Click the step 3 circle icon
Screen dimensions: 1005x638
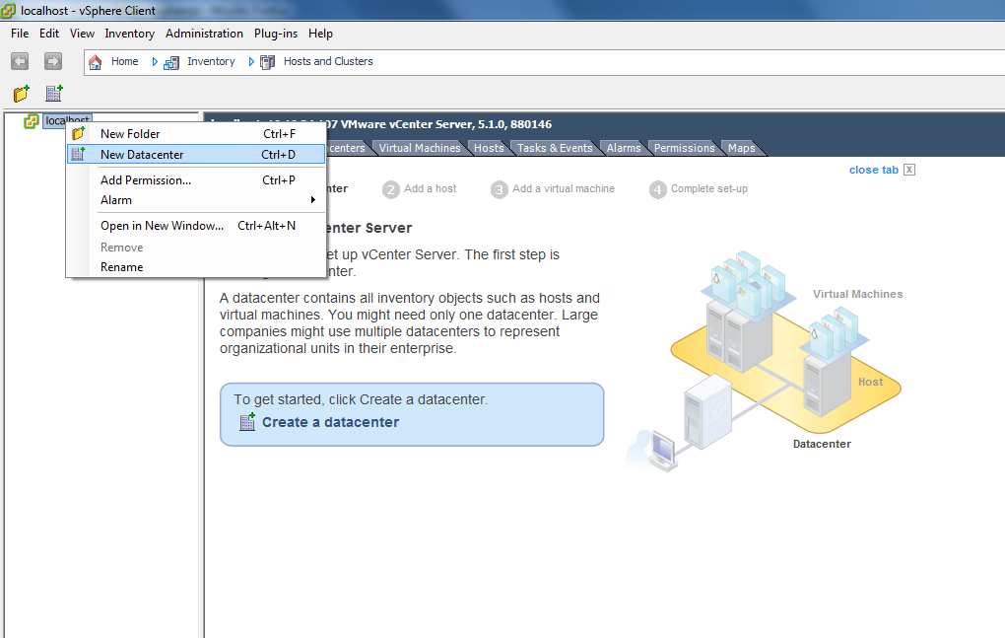point(500,189)
